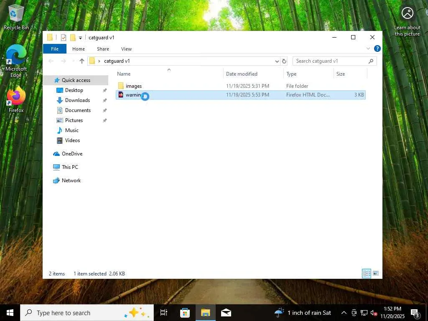
Task: Select This PC in the navigation pane
Action: click(x=70, y=167)
